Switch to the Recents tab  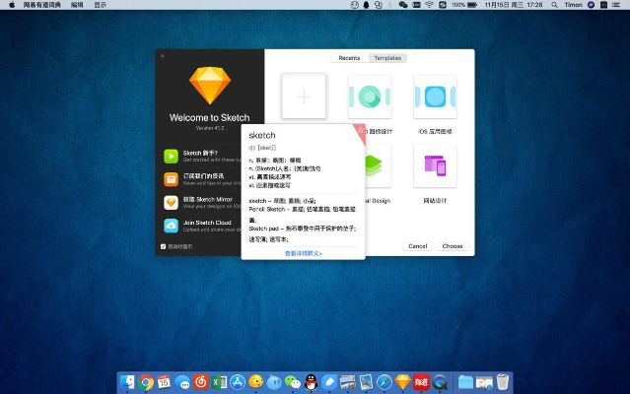349,58
